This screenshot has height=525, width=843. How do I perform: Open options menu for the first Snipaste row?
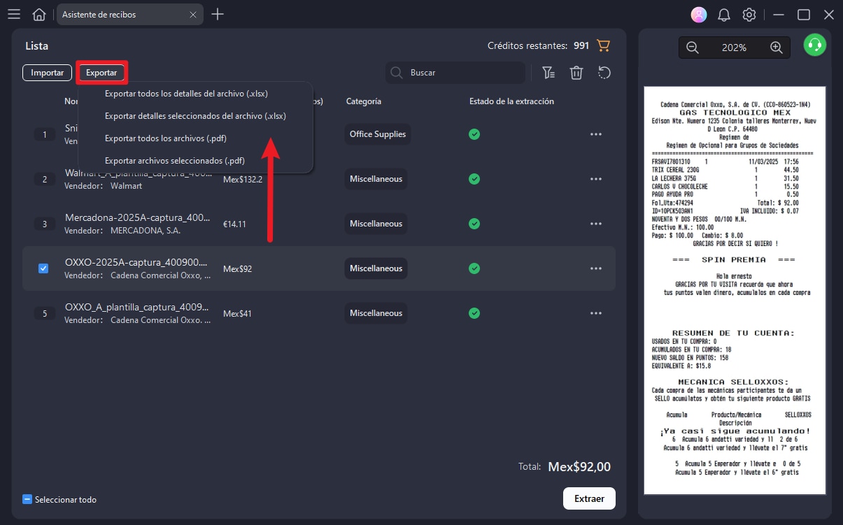(x=596, y=134)
